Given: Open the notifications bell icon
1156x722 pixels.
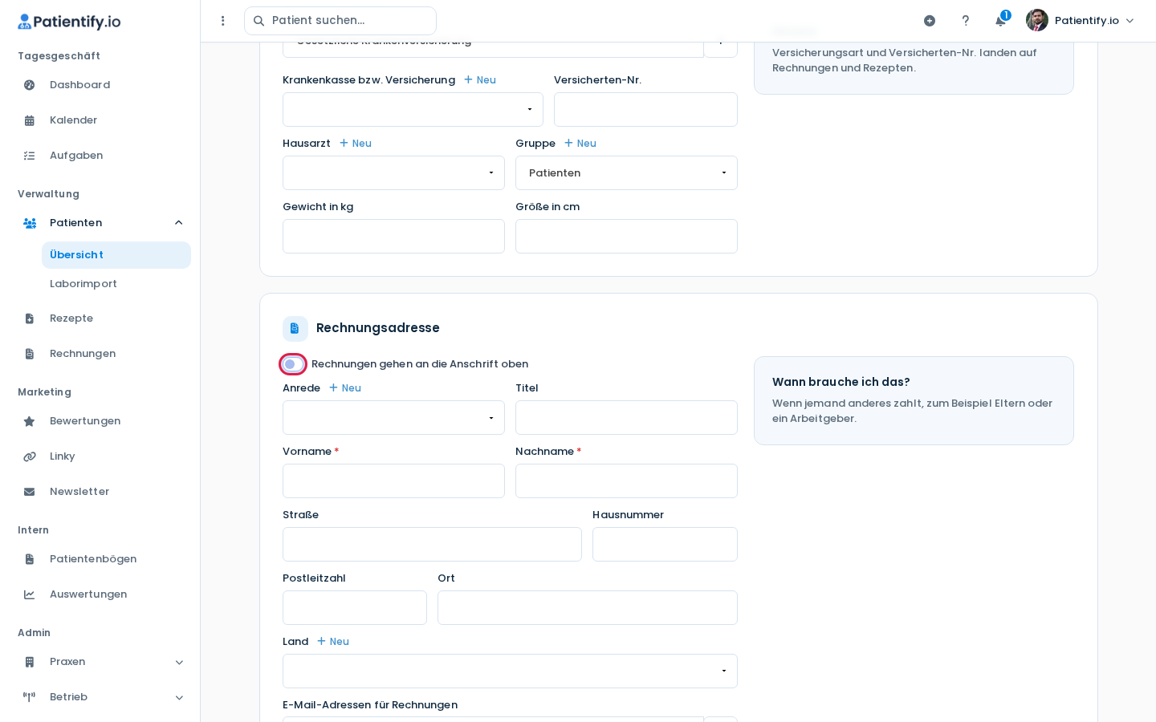Looking at the screenshot, I should click(x=1000, y=21).
